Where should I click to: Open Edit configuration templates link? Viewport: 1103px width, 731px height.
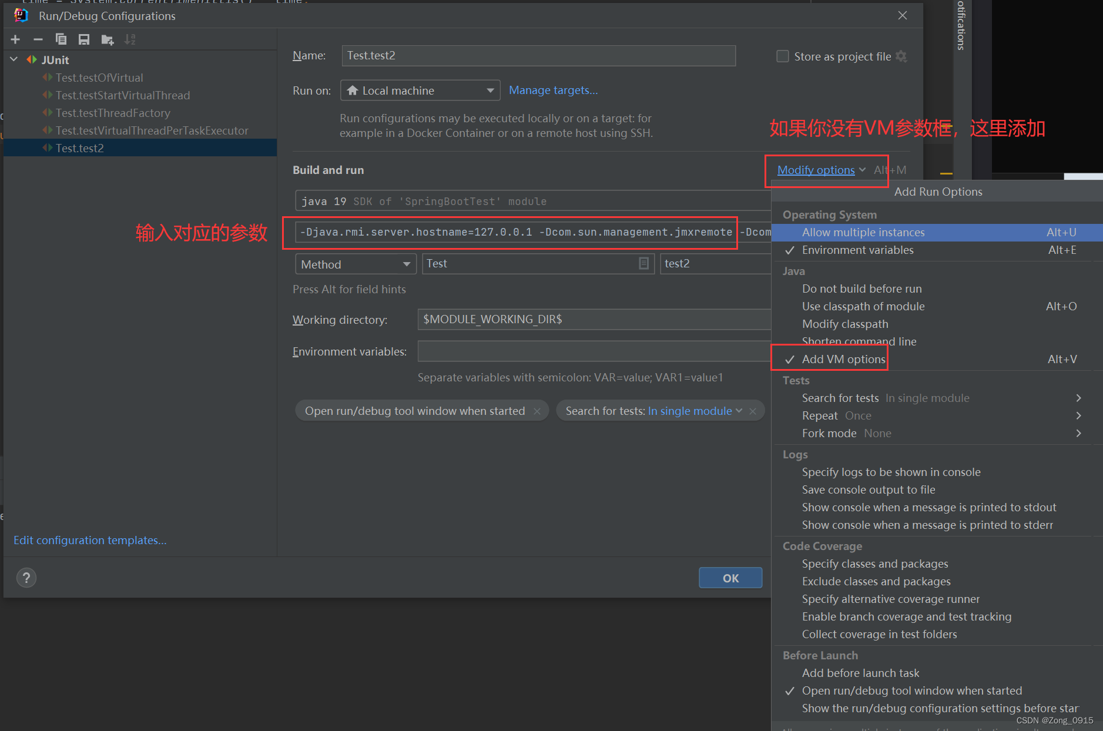[90, 540]
